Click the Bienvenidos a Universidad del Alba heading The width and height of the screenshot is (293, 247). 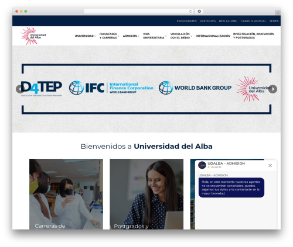(146, 147)
